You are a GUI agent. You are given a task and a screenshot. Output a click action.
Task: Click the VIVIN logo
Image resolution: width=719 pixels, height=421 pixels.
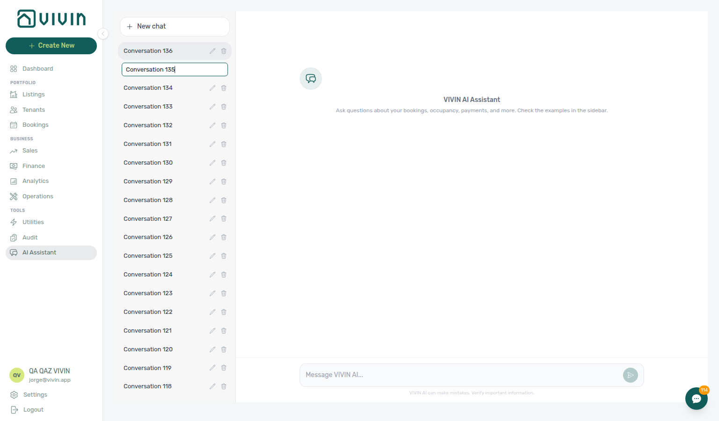point(51,19)
